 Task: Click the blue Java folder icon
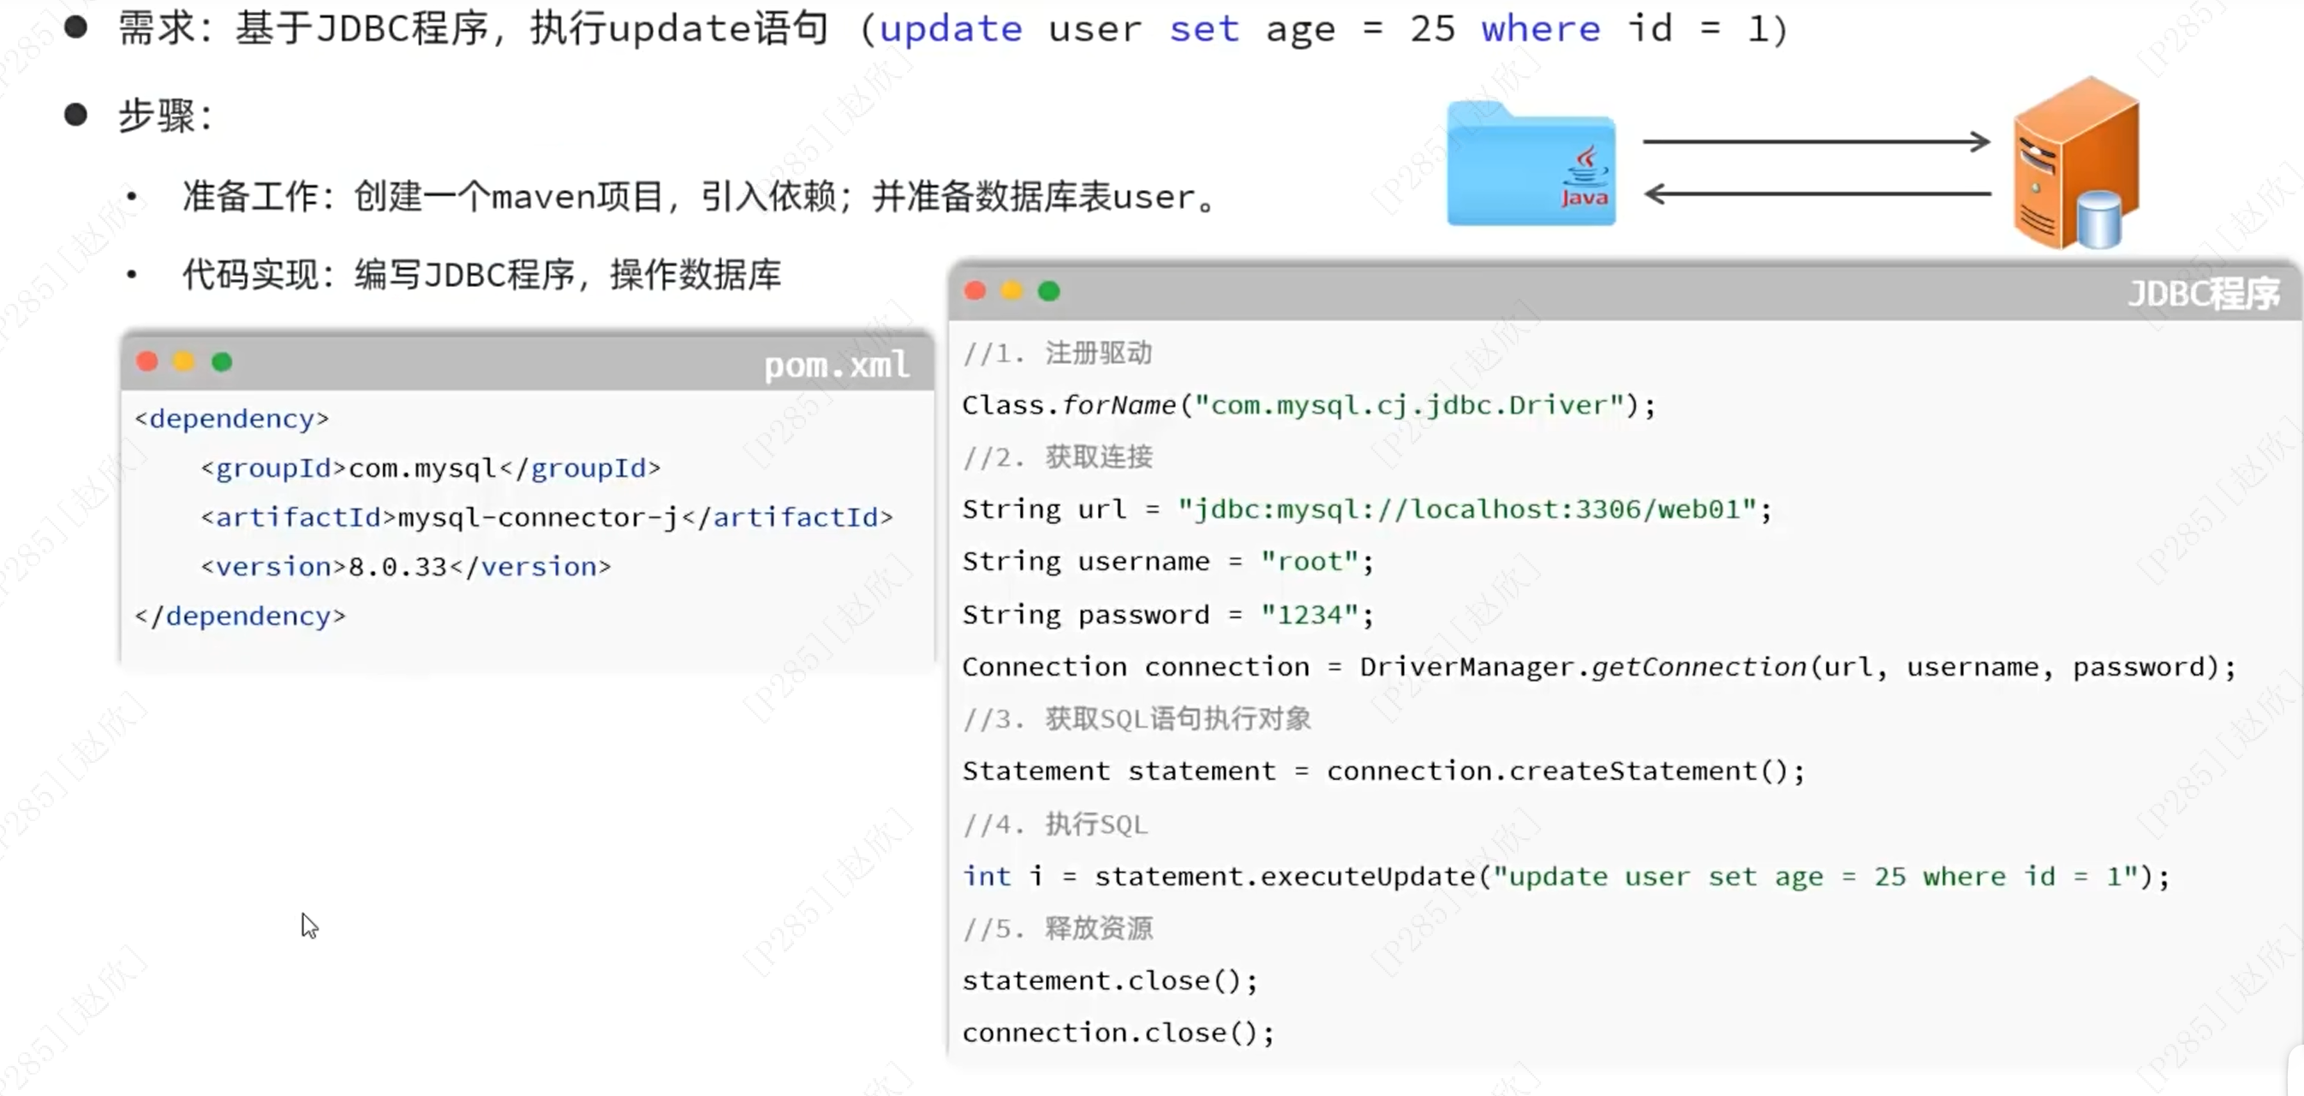(1531, 167)
